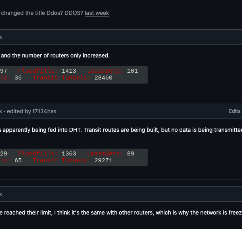Click timestamp above "number of routers only increased"
This screenshot has width=242, height=229.
pos(1,37)
